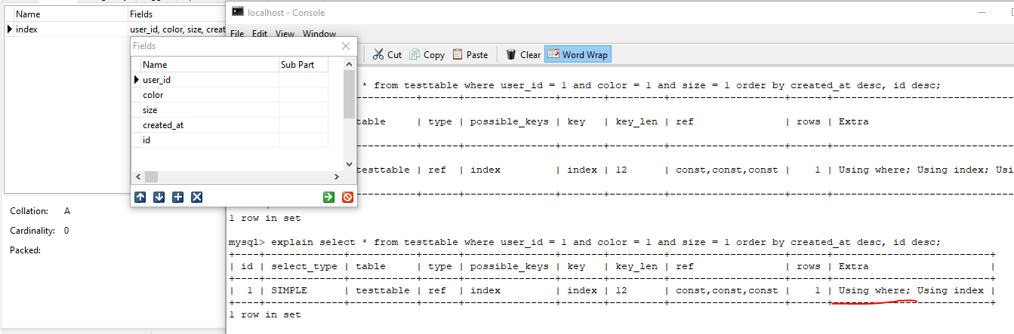
Task: Click the remove field X icon
Action: [x=196, y=197]
